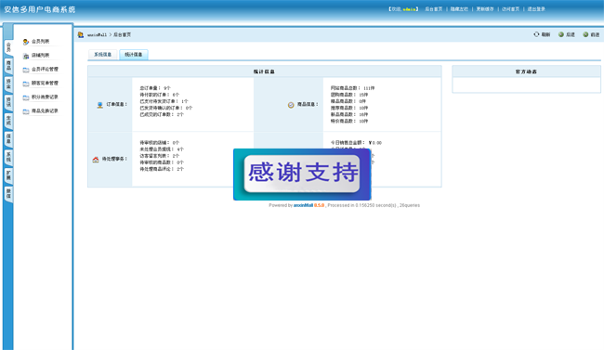Select the 扩展 vertical sidebar tab

[x=8, y=175]
